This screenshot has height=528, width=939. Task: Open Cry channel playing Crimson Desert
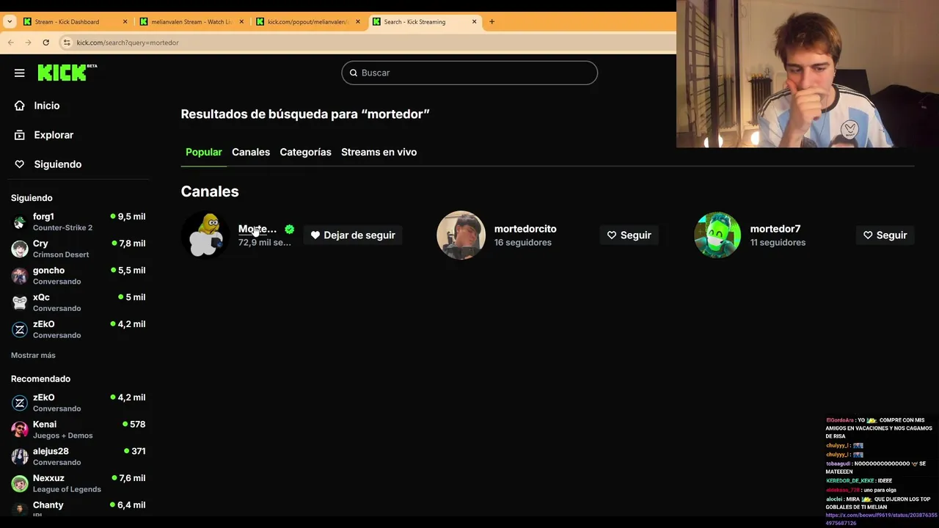(78, 249)
